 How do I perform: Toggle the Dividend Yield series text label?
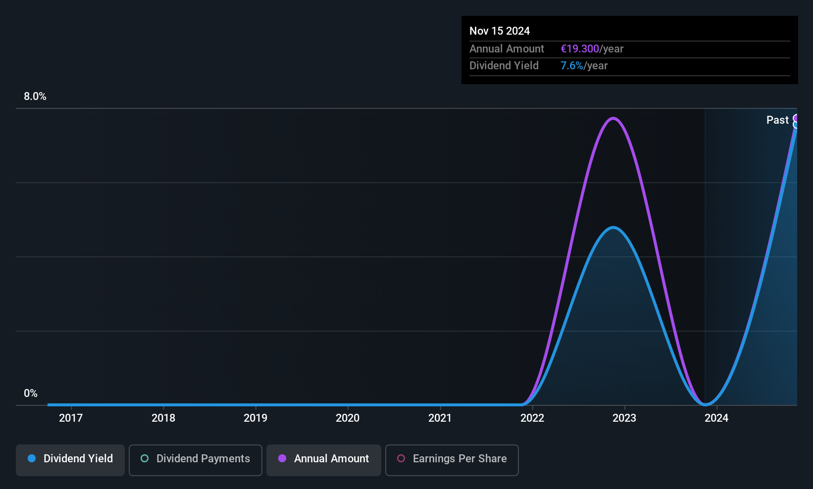(x=78, y=458)
